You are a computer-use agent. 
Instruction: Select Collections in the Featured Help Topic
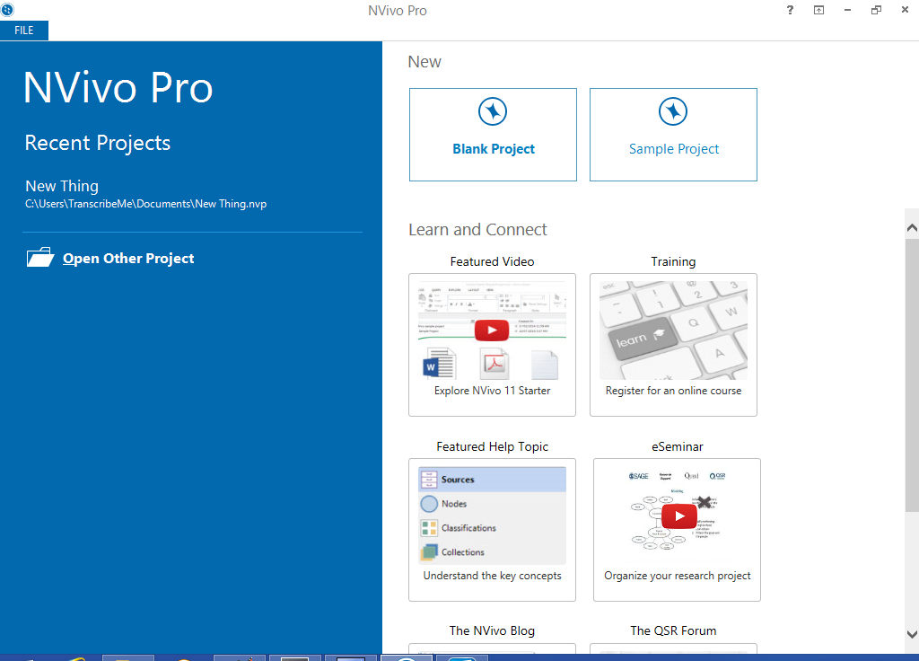click(x=462, y=552)
